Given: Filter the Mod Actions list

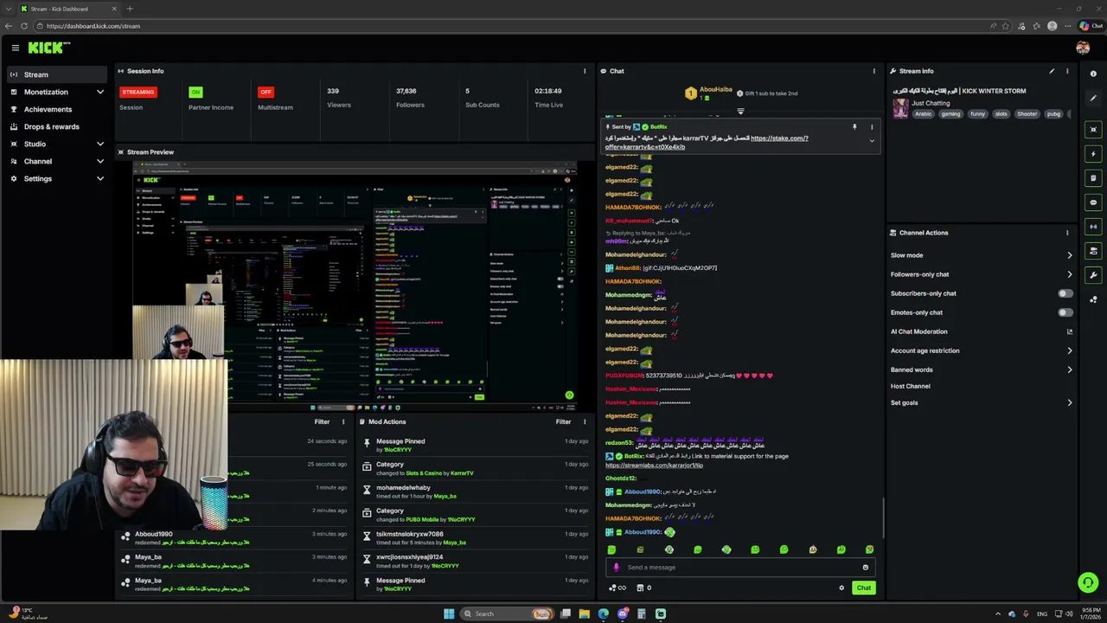Looking at the screenshot, I should 563,421.
